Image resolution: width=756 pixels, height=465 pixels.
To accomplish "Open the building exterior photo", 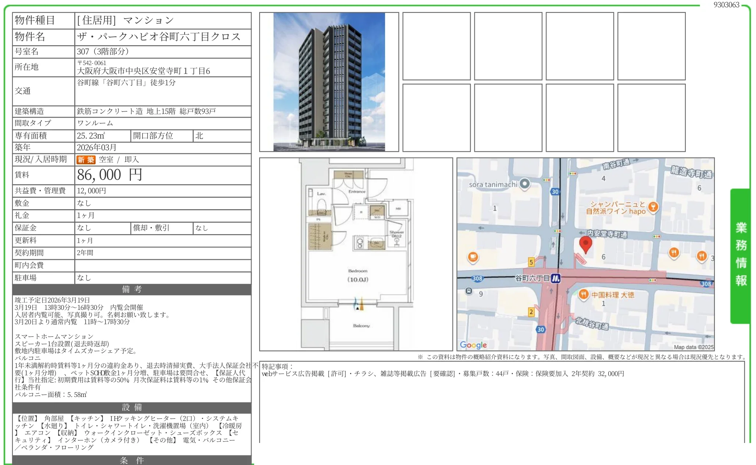I will 329,82.
